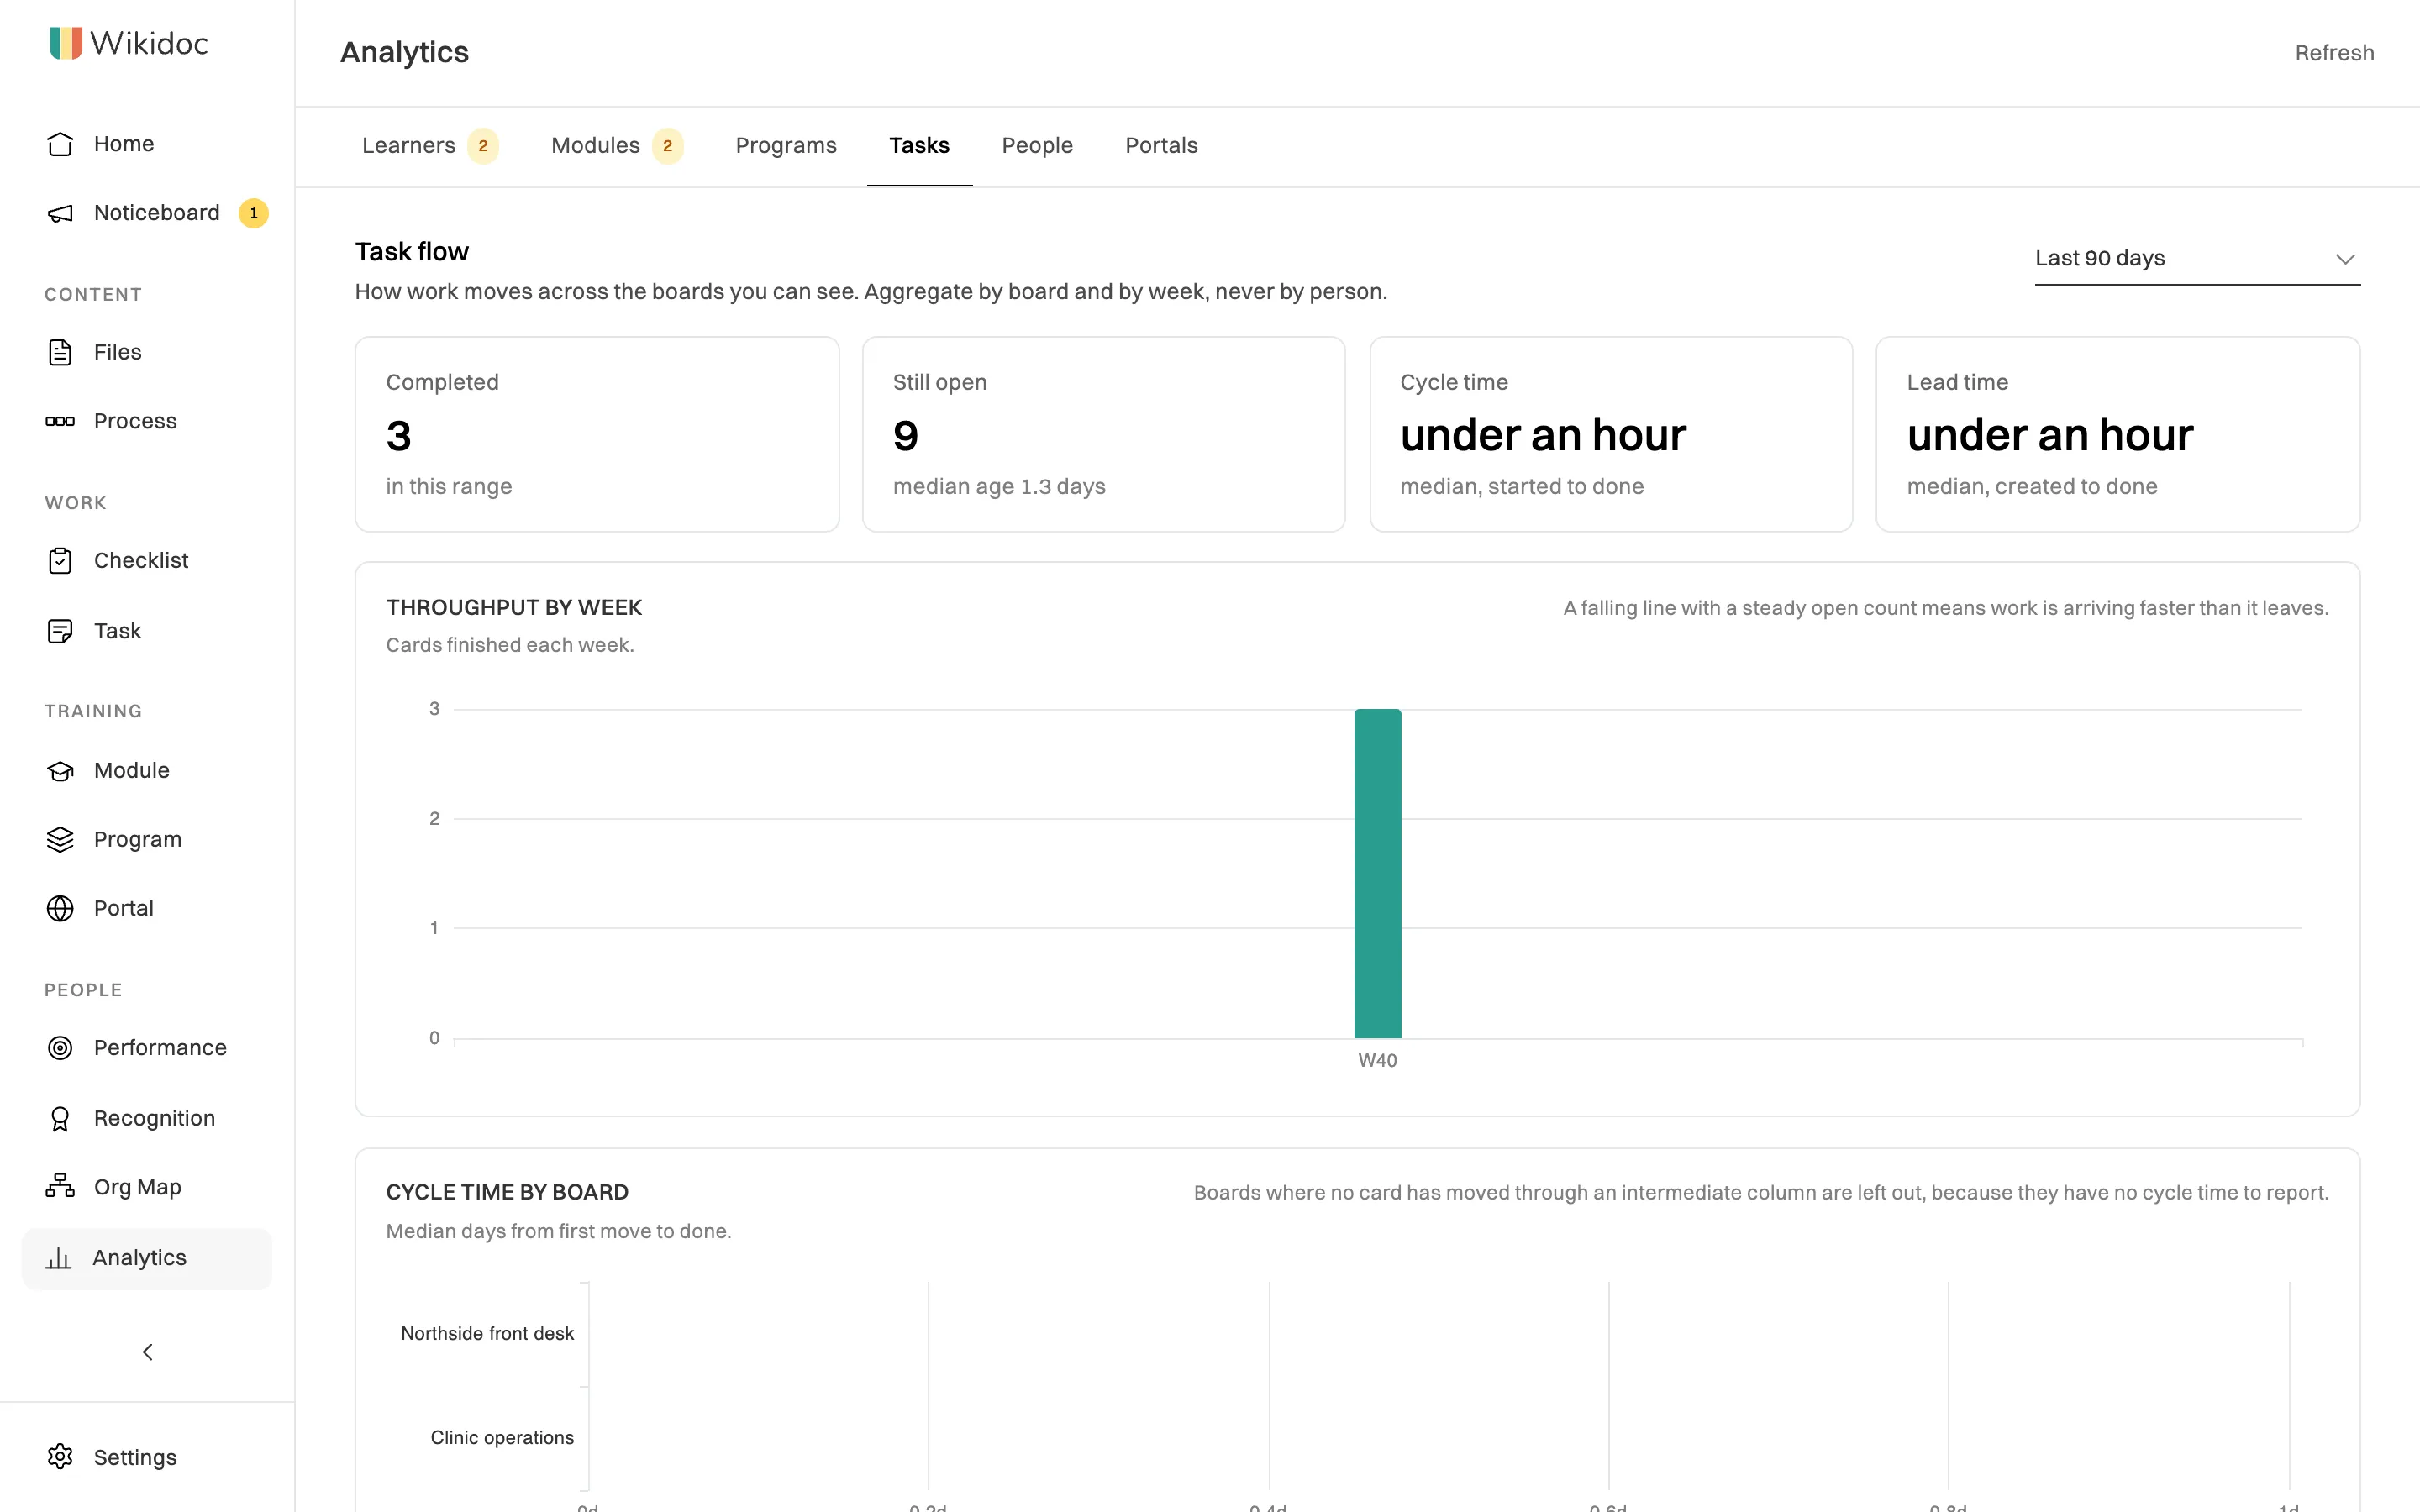Collapse the sidebar with the left chevron

pyautogui.click(x=147, y=1352)
